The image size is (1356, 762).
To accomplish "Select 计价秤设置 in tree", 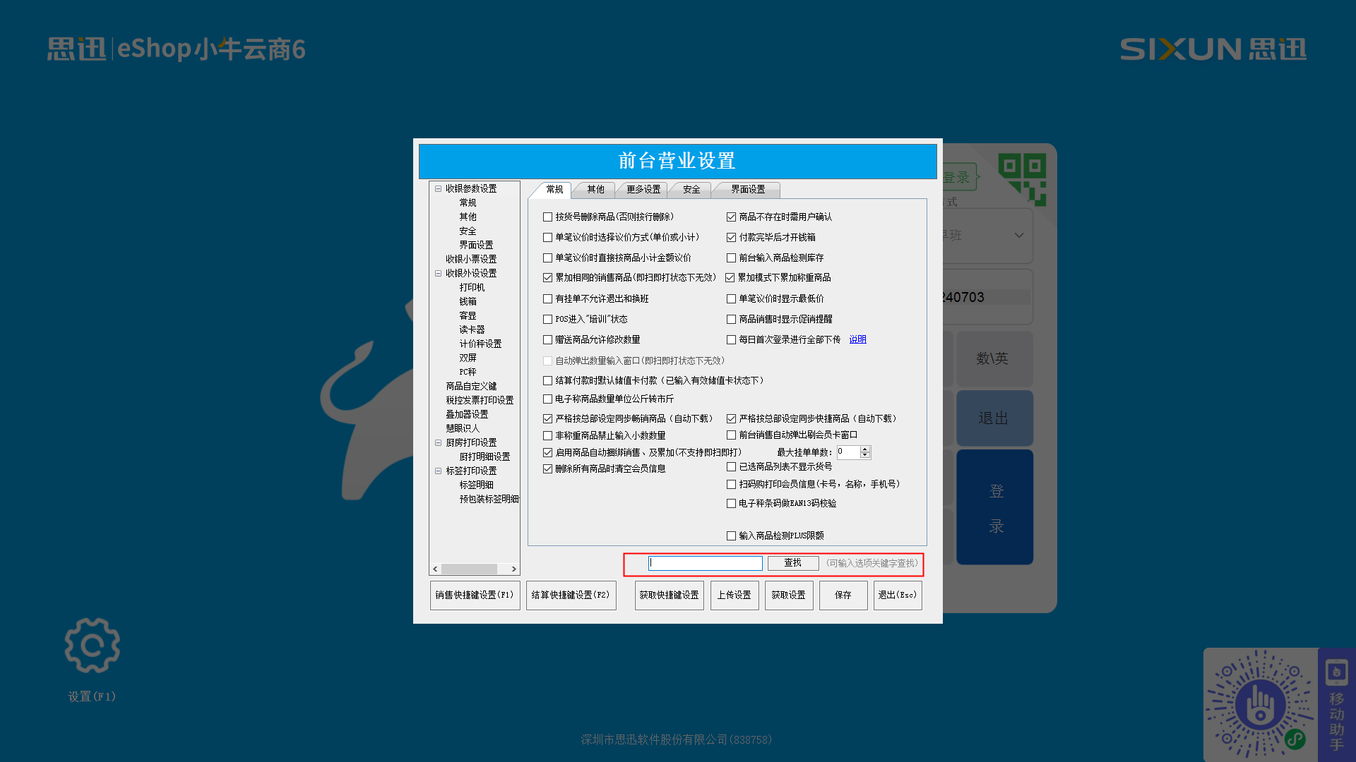I will (x=480, y=344).
